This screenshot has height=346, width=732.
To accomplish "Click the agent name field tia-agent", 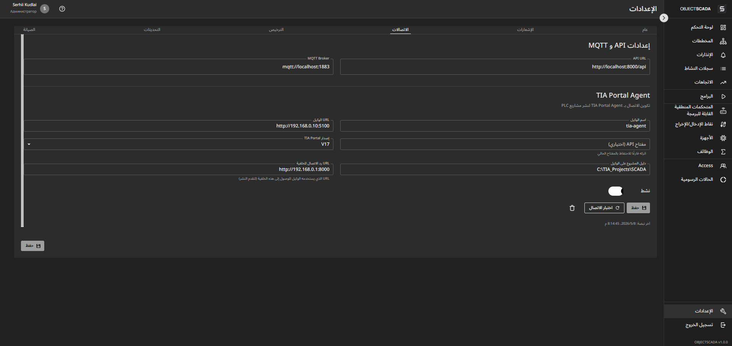I will point(495,126).
